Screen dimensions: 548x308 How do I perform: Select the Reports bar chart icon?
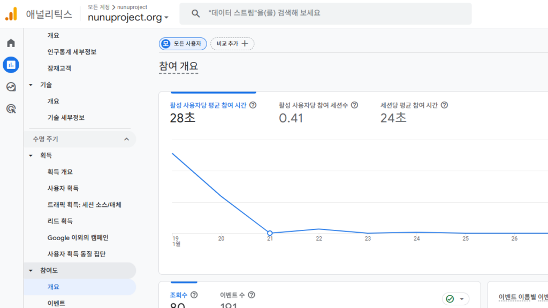11,65
